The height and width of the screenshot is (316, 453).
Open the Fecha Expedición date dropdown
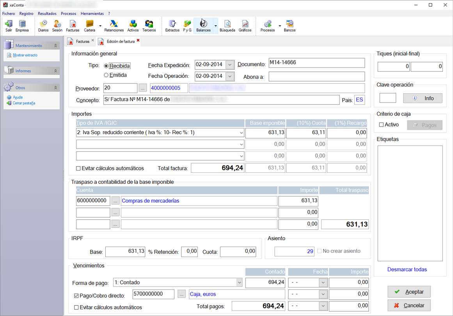point(230,65)
